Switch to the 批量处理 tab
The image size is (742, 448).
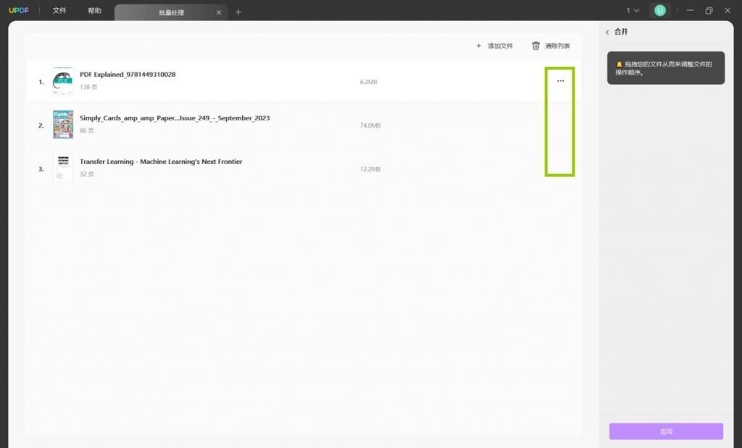(171, 13)
